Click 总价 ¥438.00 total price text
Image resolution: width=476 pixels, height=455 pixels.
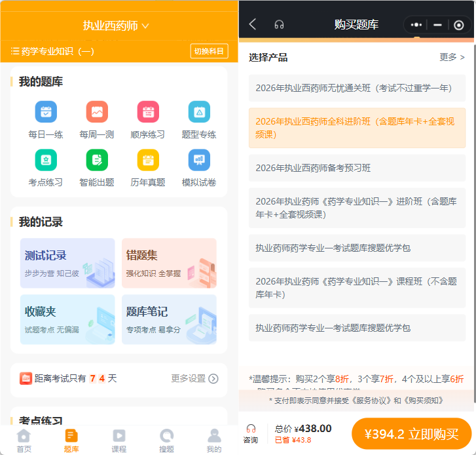[x=303, y=429]
